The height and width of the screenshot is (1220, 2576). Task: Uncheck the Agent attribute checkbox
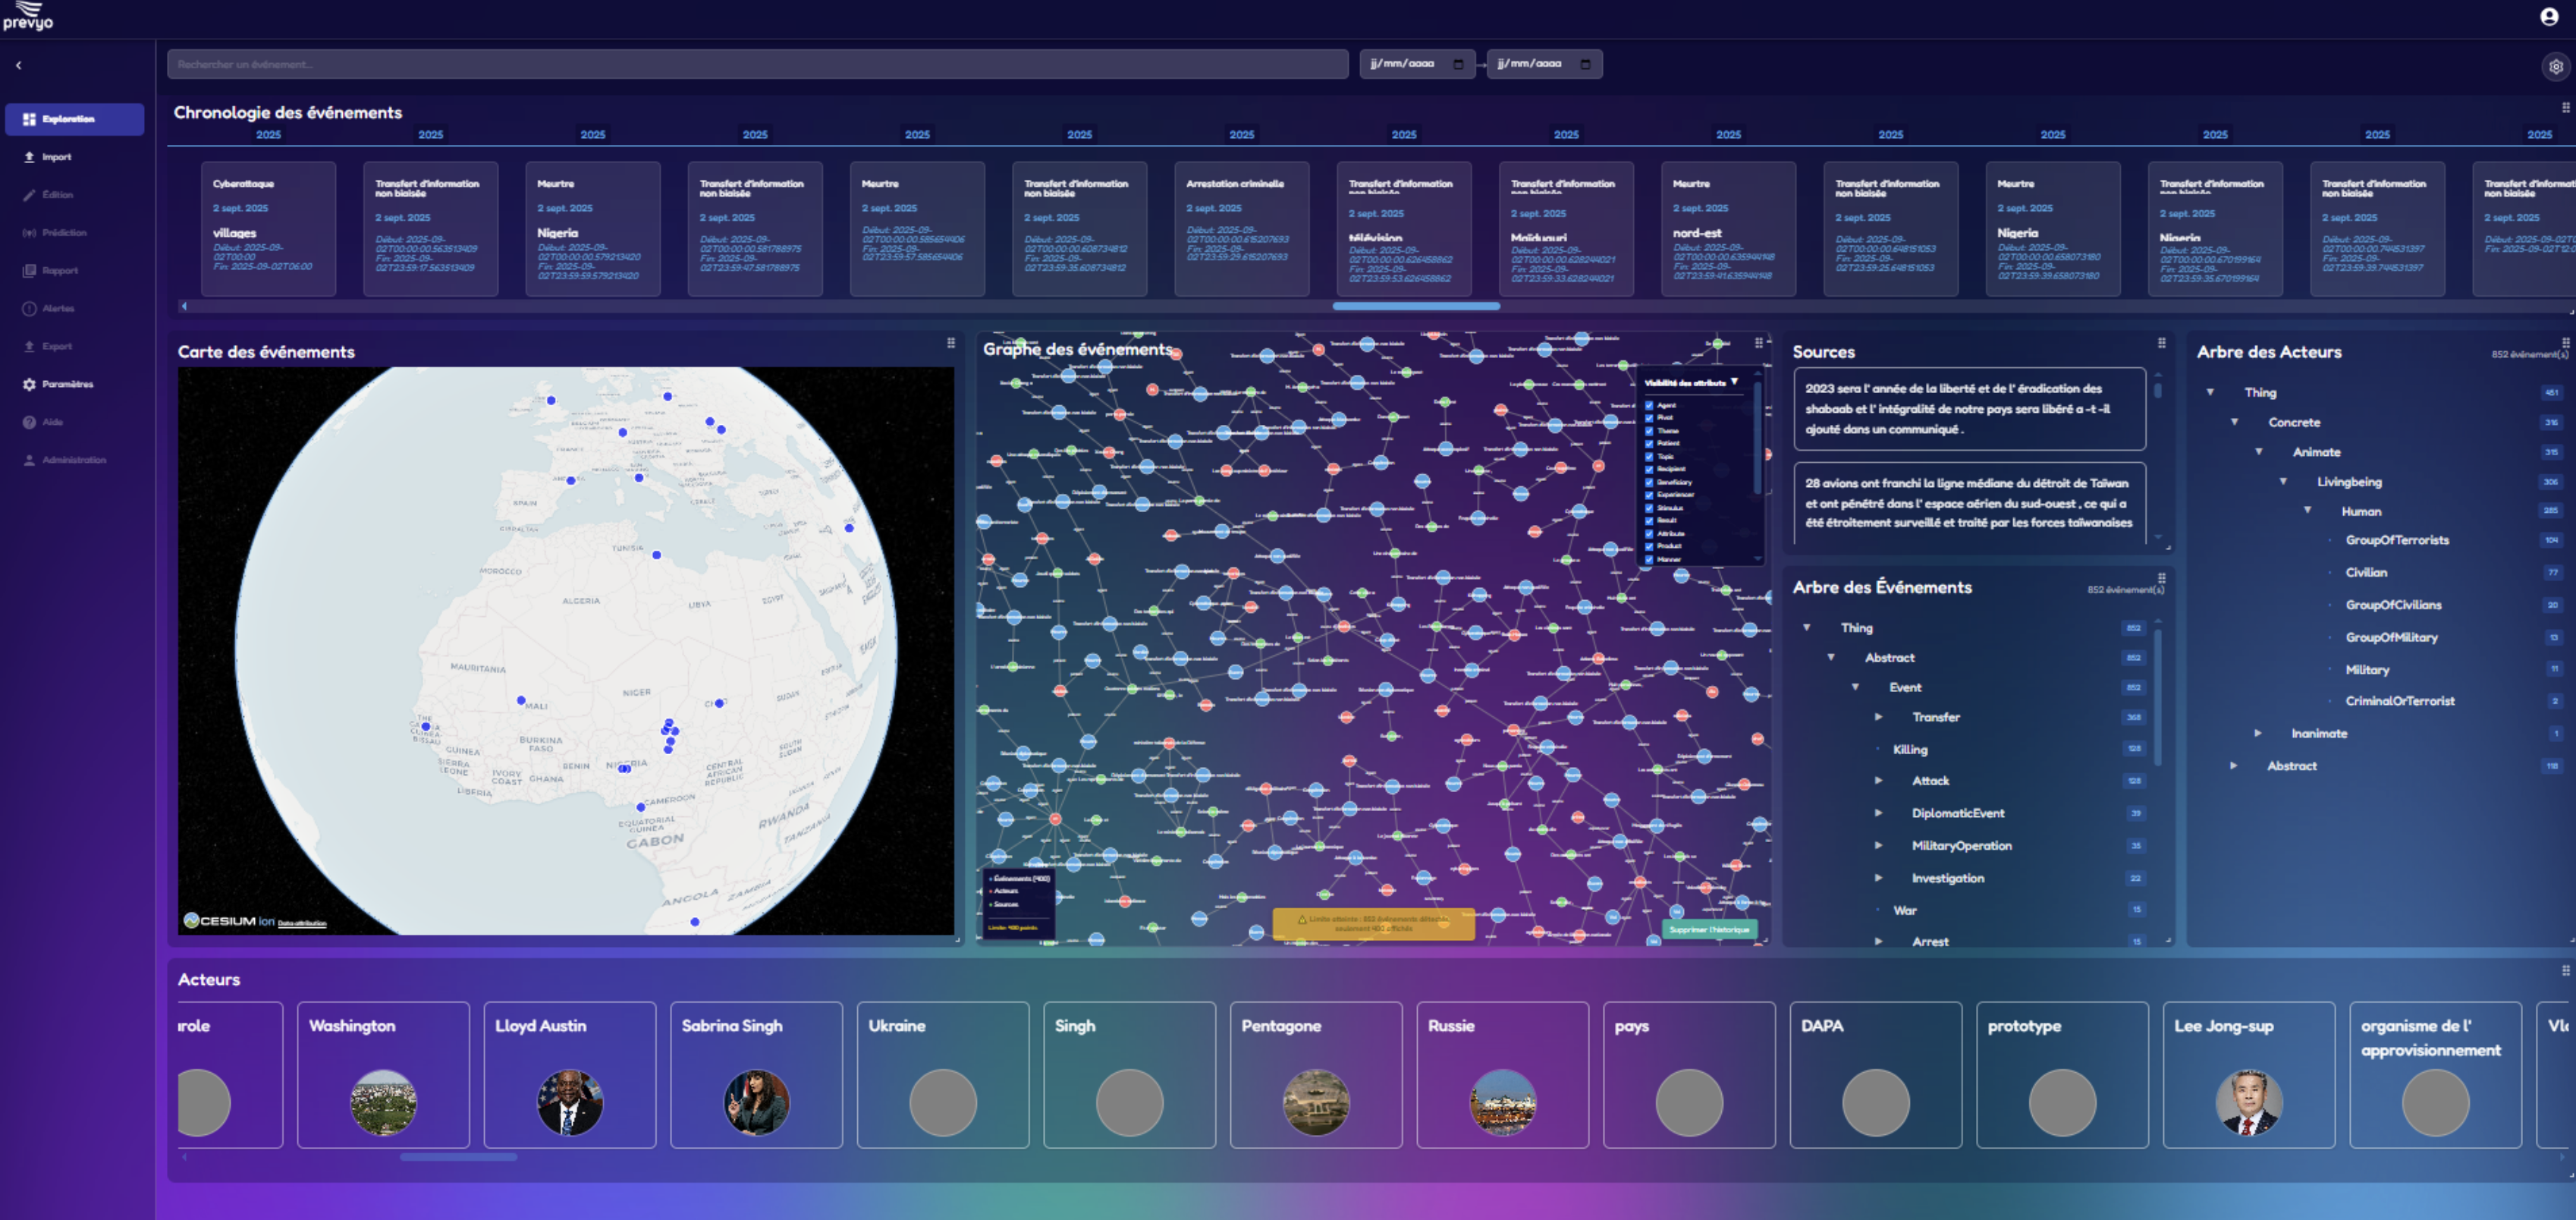point(1649,405)
